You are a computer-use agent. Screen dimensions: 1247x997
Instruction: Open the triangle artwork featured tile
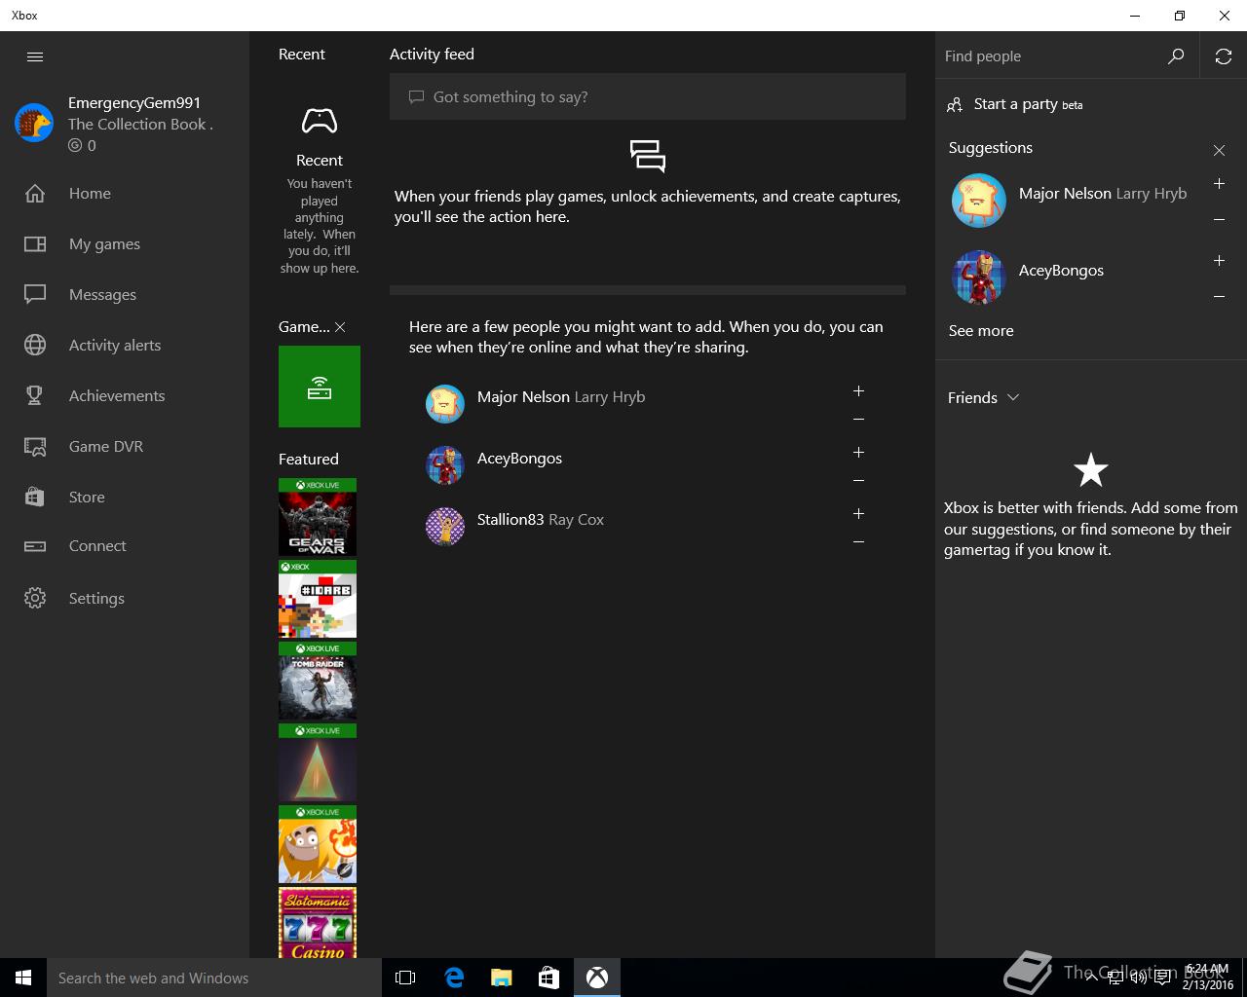(318, 762)
